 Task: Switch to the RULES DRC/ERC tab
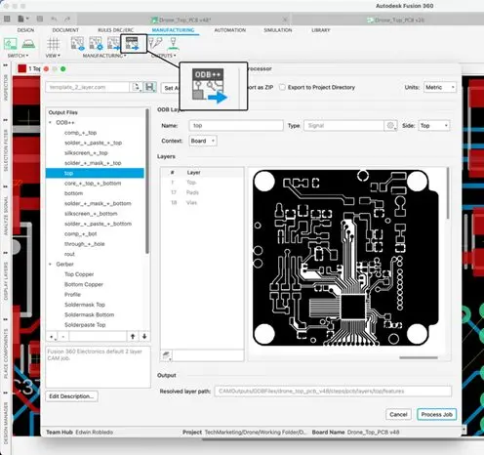point(115,30)
